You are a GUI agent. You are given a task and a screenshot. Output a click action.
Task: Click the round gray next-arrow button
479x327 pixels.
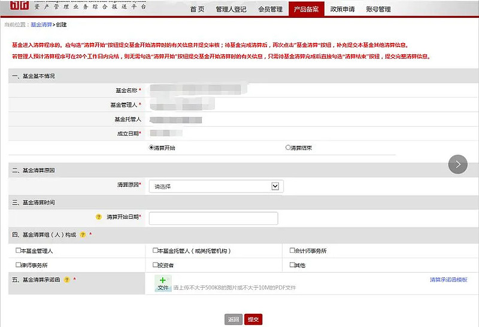coord(457,164)
